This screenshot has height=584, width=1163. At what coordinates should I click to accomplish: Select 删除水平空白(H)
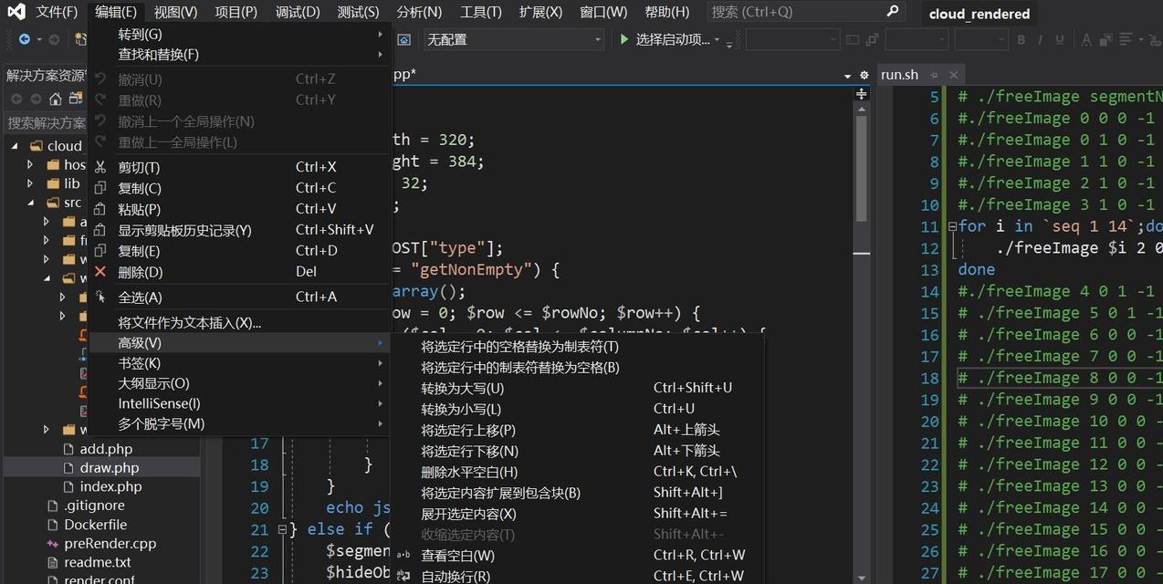tap(577, 472)
